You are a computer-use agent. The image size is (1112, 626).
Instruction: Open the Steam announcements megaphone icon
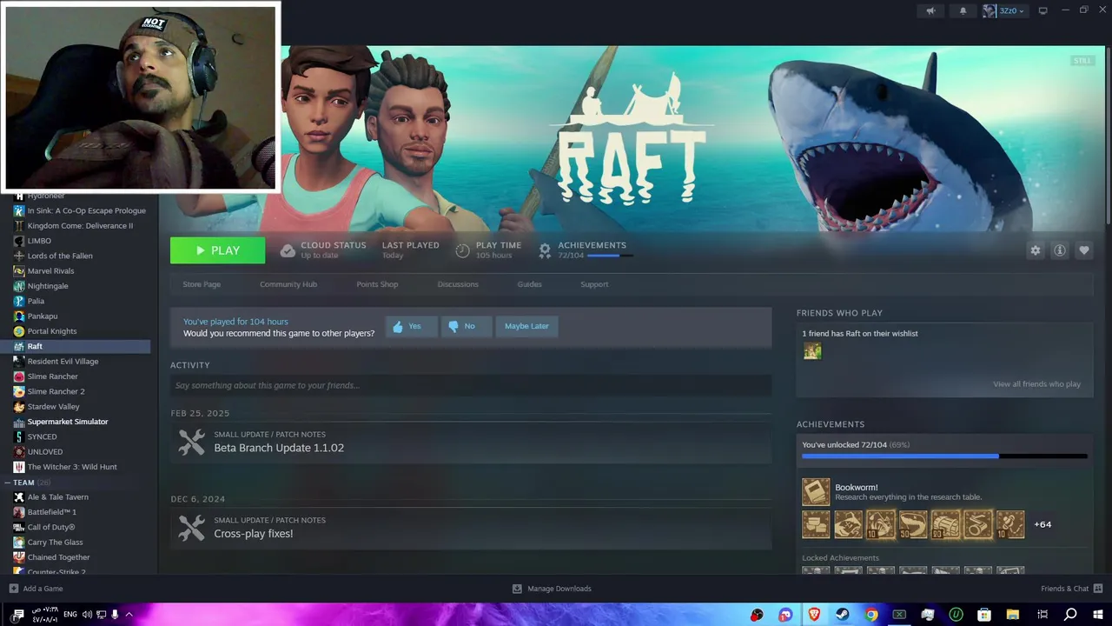pyautogui.click(x=931, y=10)
